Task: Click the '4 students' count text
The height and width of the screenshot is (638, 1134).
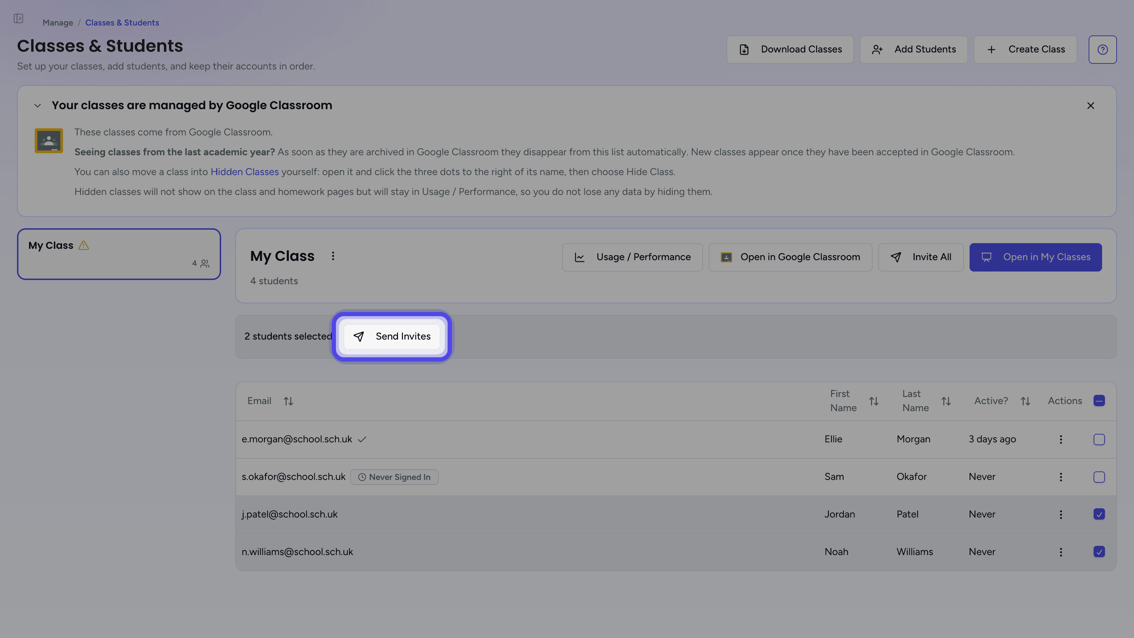Action: pos(274,281)
